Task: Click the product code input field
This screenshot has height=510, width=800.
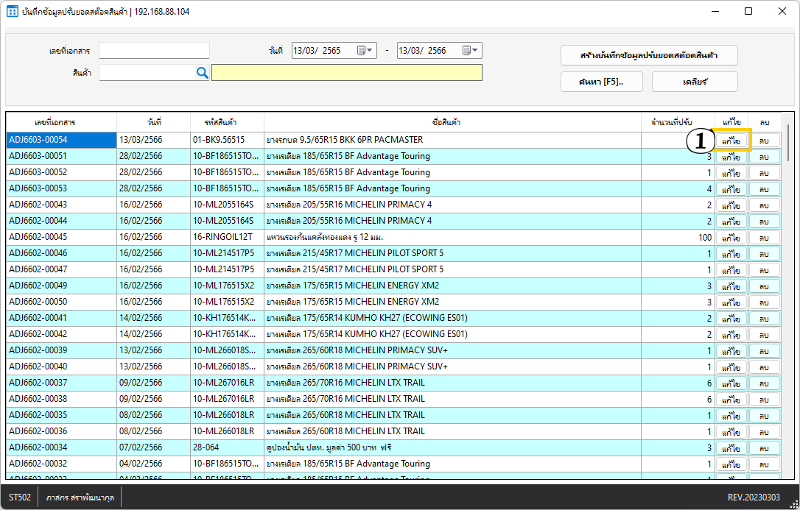Action: (x=147, y=72)
